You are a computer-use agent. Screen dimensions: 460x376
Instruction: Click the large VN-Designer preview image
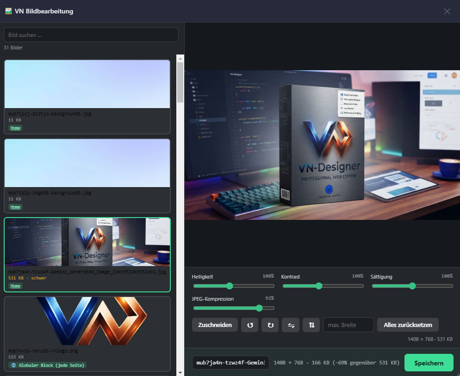(322, 145)
